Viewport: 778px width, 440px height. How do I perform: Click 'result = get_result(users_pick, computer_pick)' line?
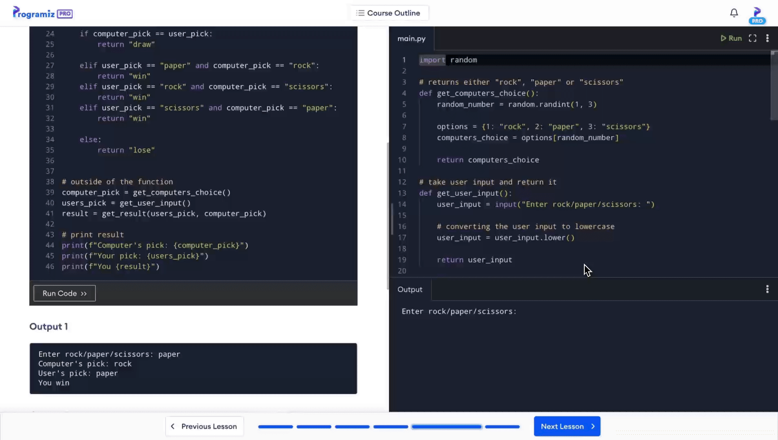[x=164, y=213]
